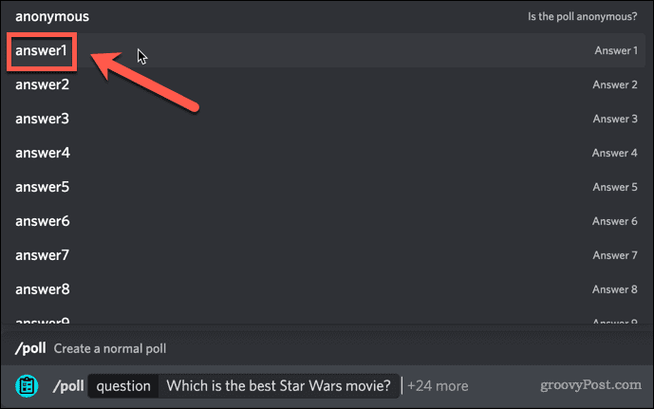This screenshot has height=409, width=654.
Task: Pick the answer8 parameter
Action: 42,289
